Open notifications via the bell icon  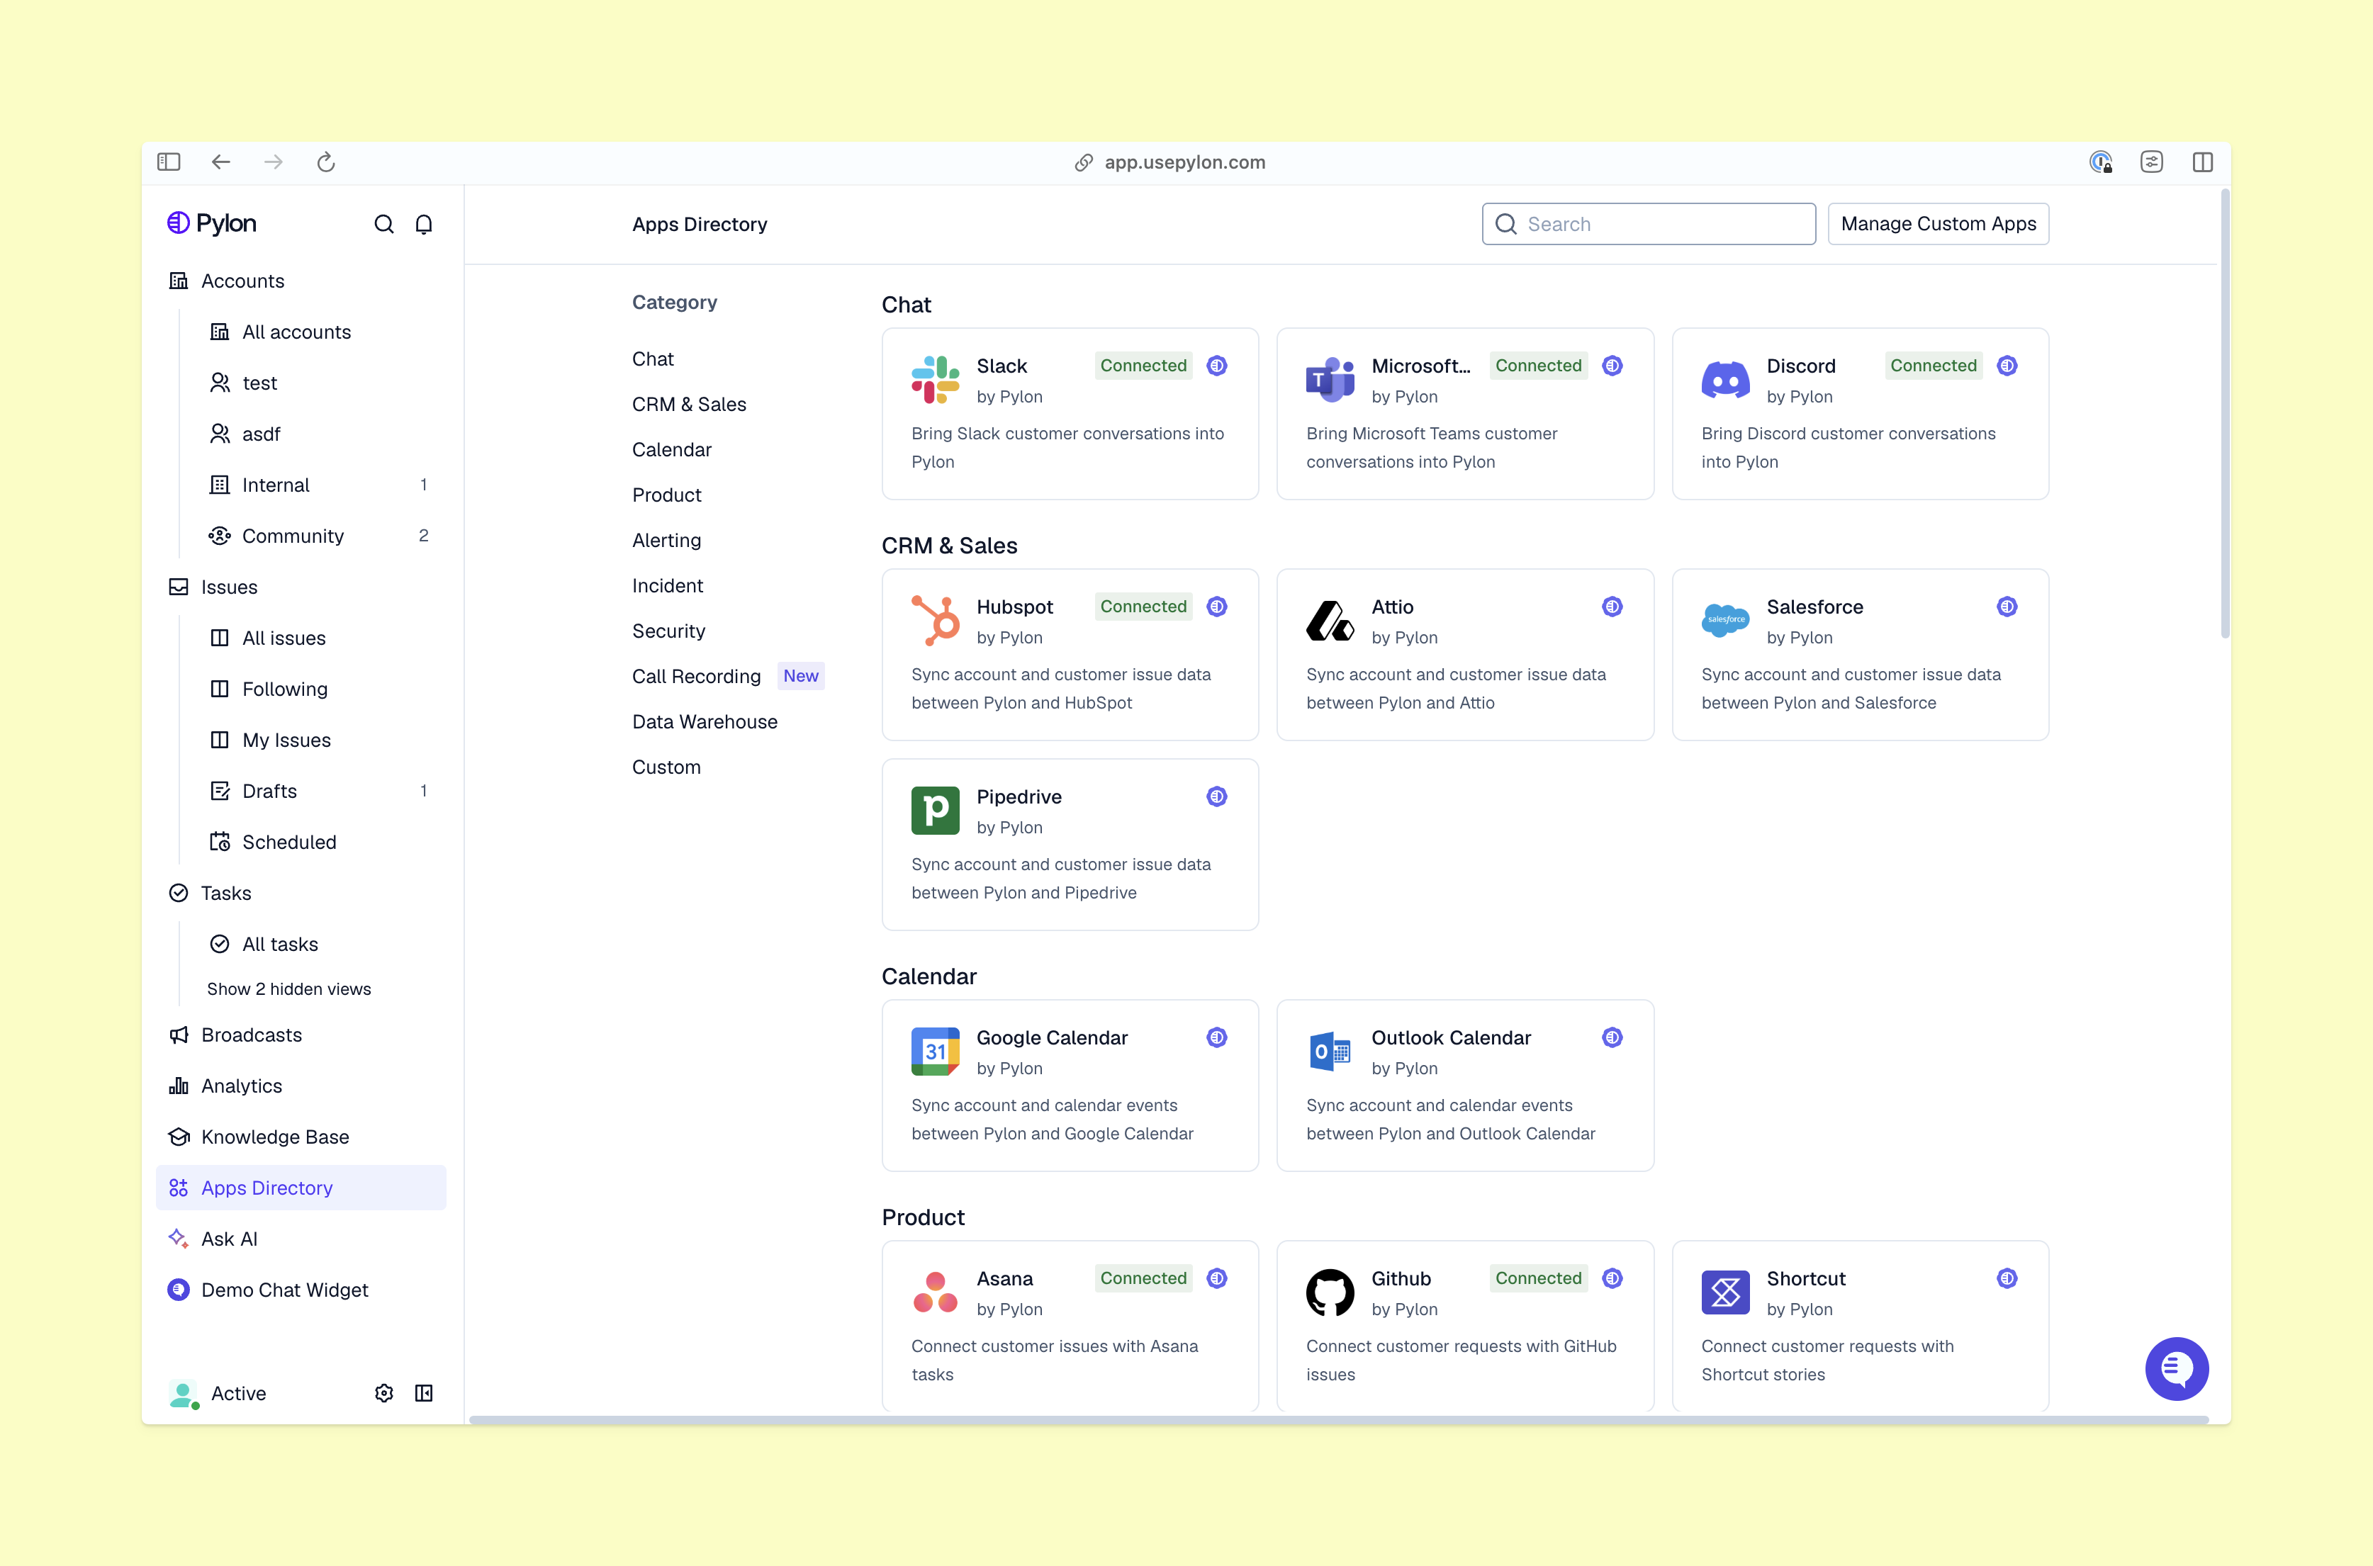(x=423, y=224)
